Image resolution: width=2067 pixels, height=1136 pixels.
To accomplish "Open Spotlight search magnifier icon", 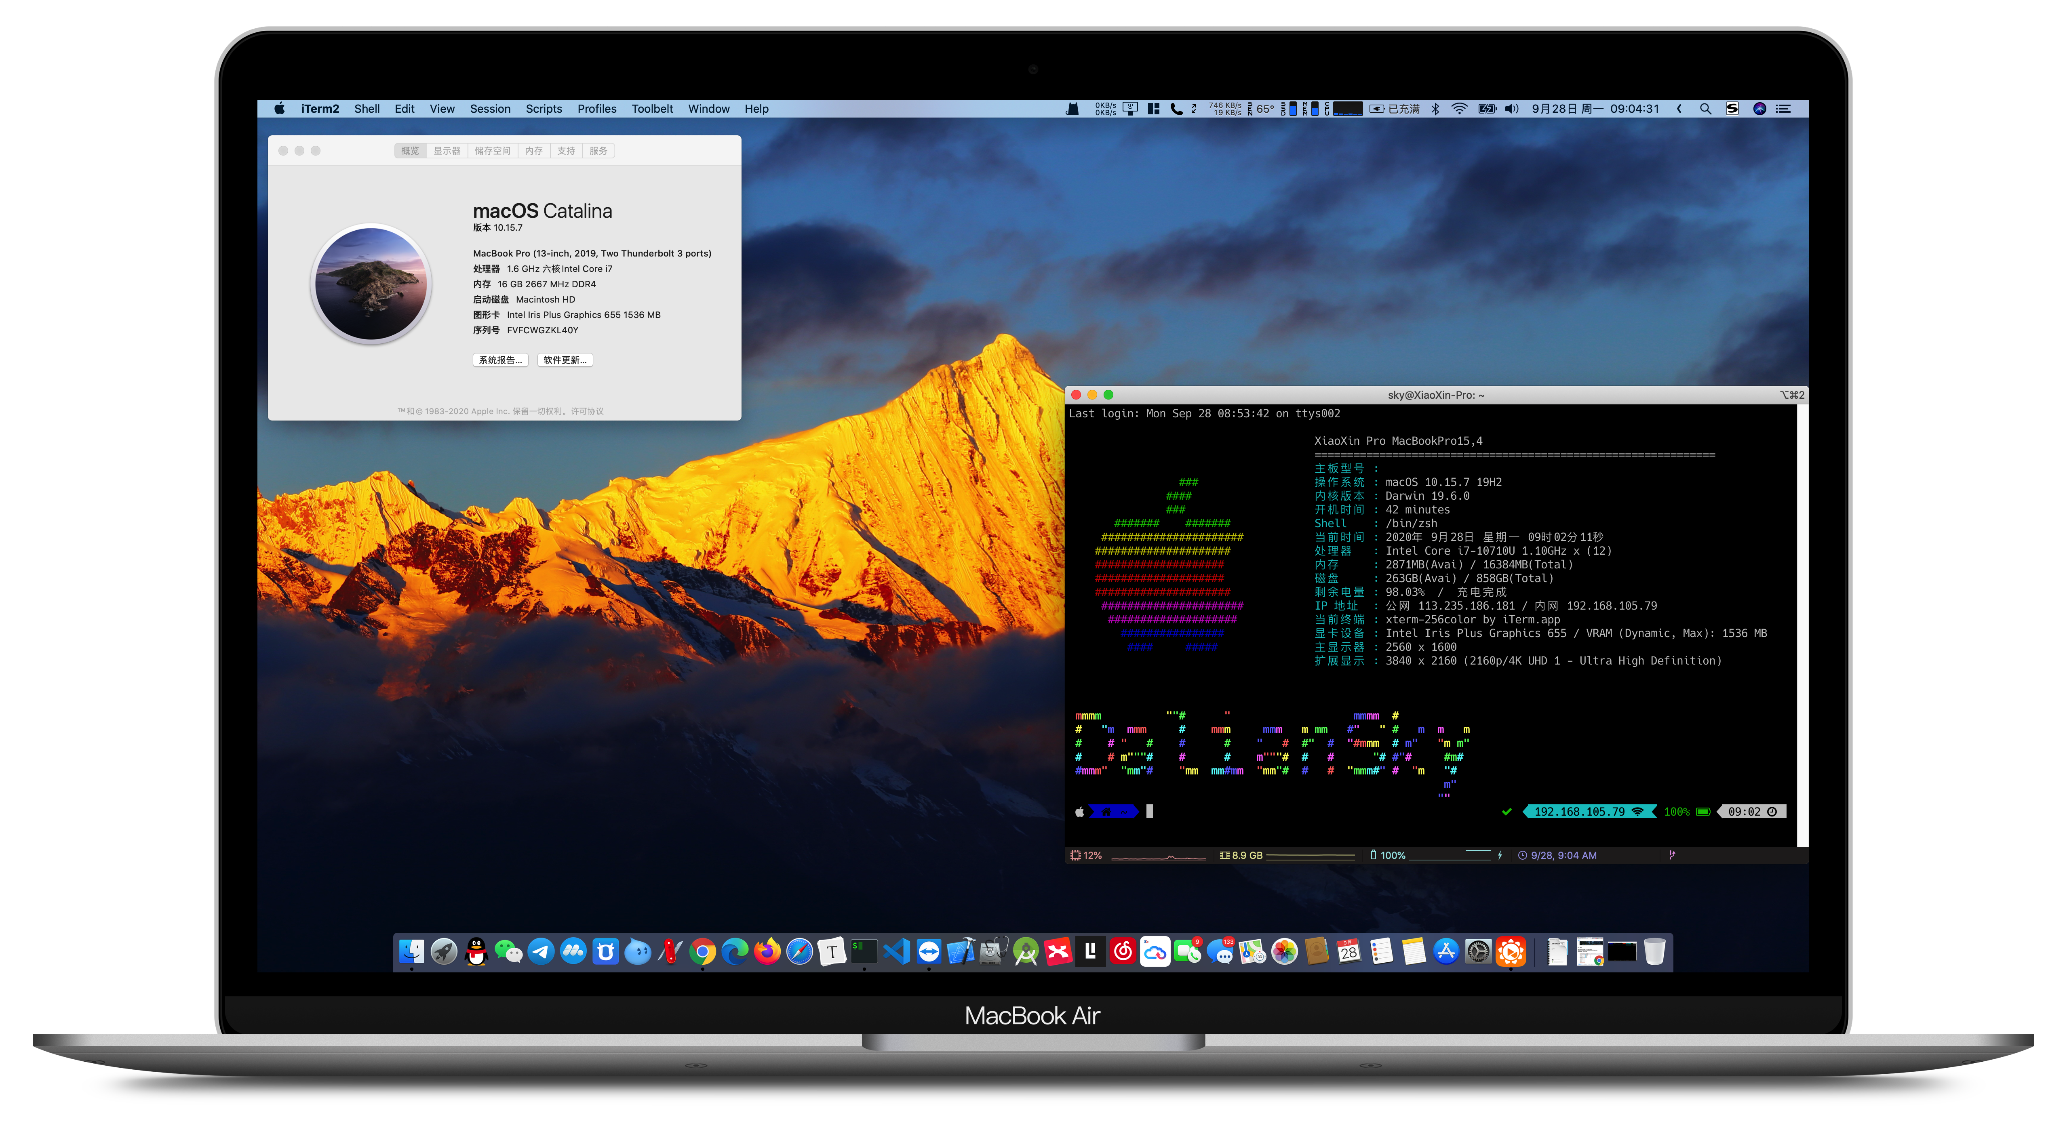I will click(1705, 109).
